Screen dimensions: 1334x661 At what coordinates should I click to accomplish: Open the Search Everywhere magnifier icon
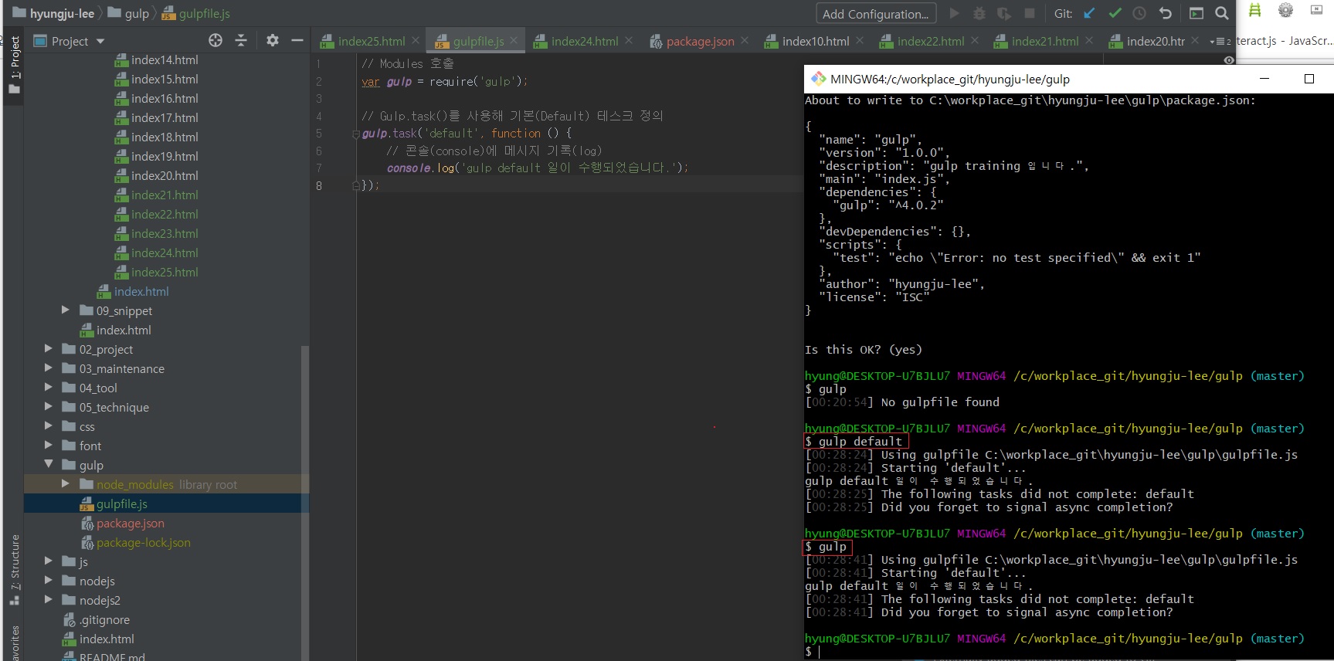[1221, 13]
